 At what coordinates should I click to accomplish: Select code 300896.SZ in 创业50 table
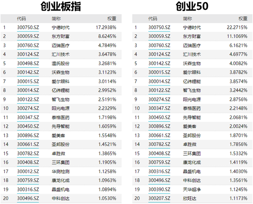(159, 126)
